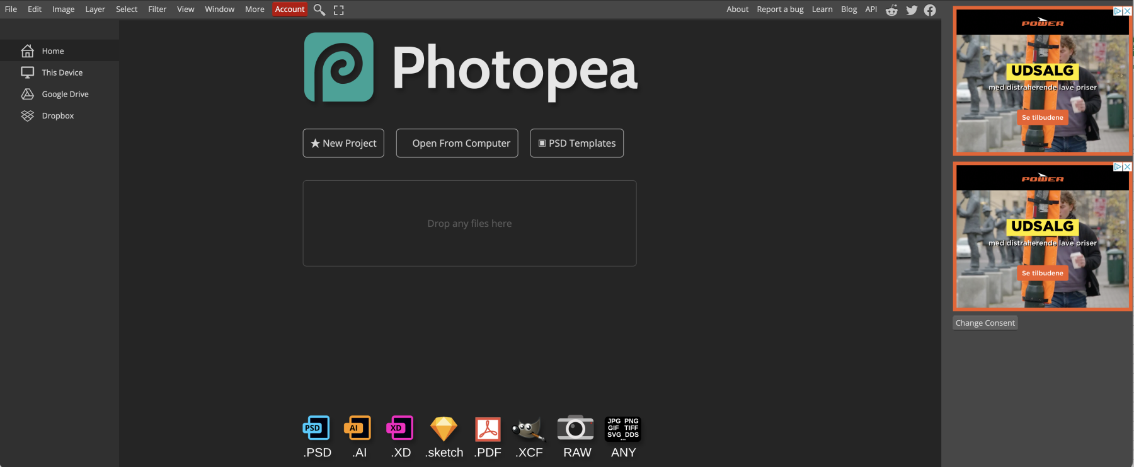1134x467 pixels.
Task: Click the This Device monitor icon
Action: 27,72
